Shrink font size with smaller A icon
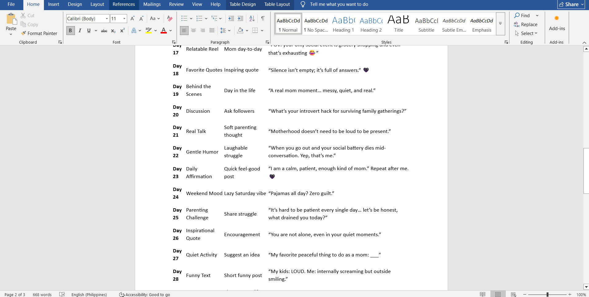Viewport: 589px width, 297px height. pos(141,18)
